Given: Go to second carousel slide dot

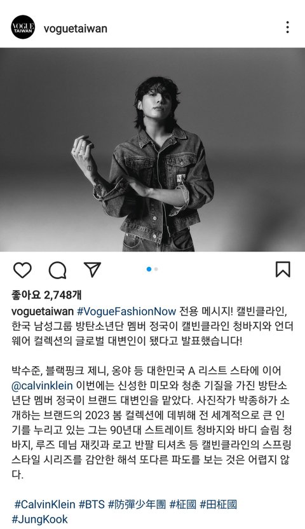Looking at the screenshot, I should pos(156,269).
